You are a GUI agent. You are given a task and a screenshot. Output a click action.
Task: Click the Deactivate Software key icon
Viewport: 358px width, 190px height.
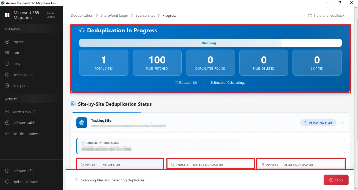coord(7,134)
